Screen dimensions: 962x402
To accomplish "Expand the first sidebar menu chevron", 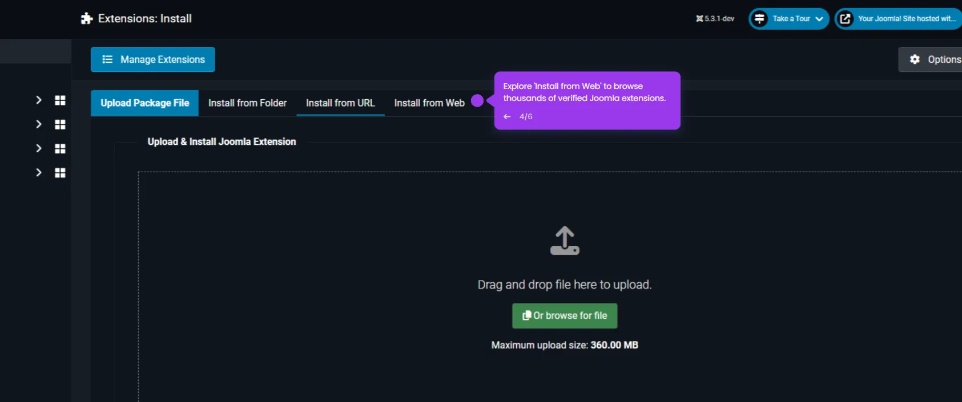I will pos(39,100).
